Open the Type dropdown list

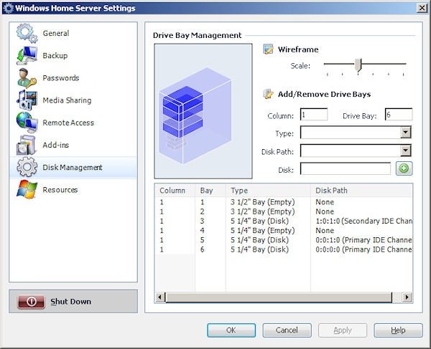405,133
